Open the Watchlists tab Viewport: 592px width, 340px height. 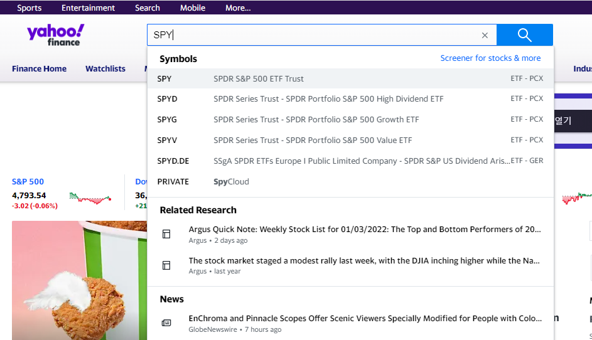pyautogui.click(x=105, y=68)
